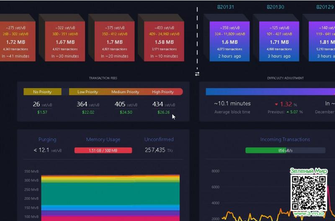Click the QR code image
Image resolution: width=335 pixels, height=221 pixels.
[309, 193]
